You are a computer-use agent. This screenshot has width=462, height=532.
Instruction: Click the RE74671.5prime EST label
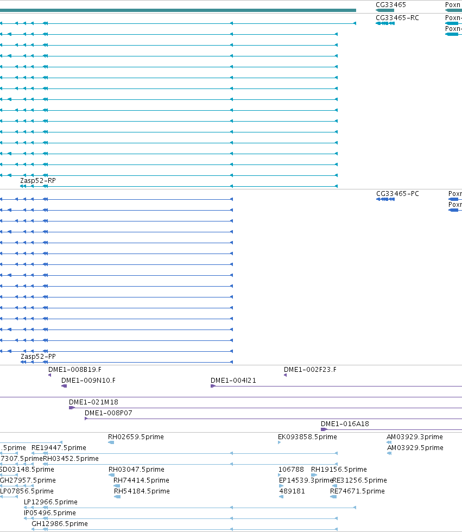358,491
